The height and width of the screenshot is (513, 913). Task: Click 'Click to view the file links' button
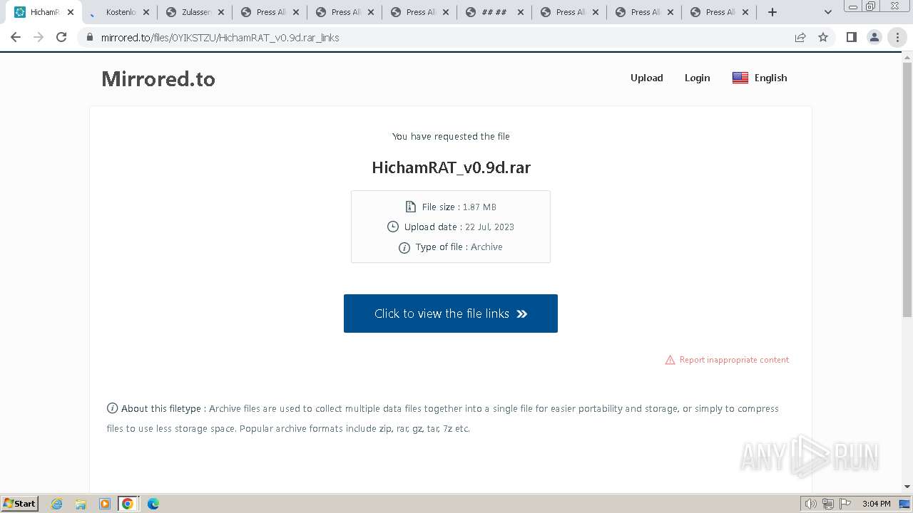click(451, 313)
